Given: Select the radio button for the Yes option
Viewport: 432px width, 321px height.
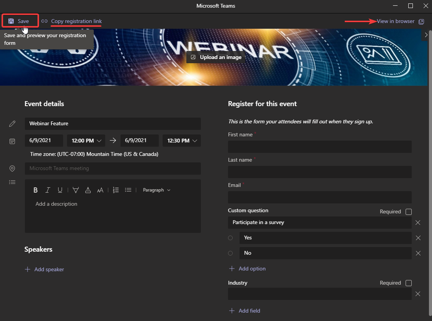Looking at the screenshot, I should (231, 238).
